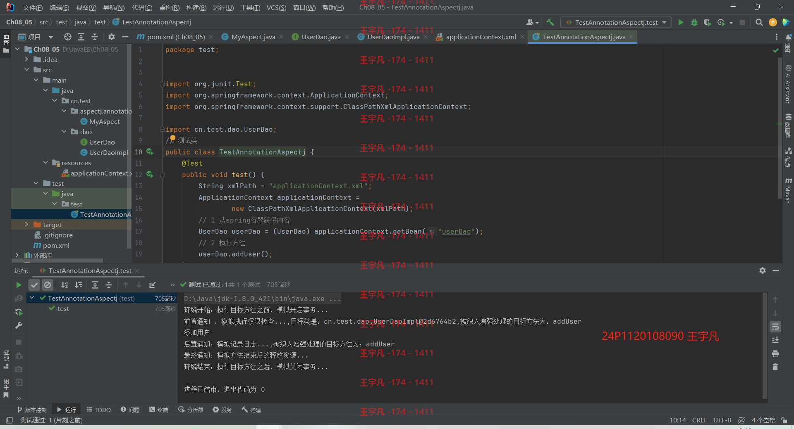
Task: Export test results icon
Action: (153, 285)
